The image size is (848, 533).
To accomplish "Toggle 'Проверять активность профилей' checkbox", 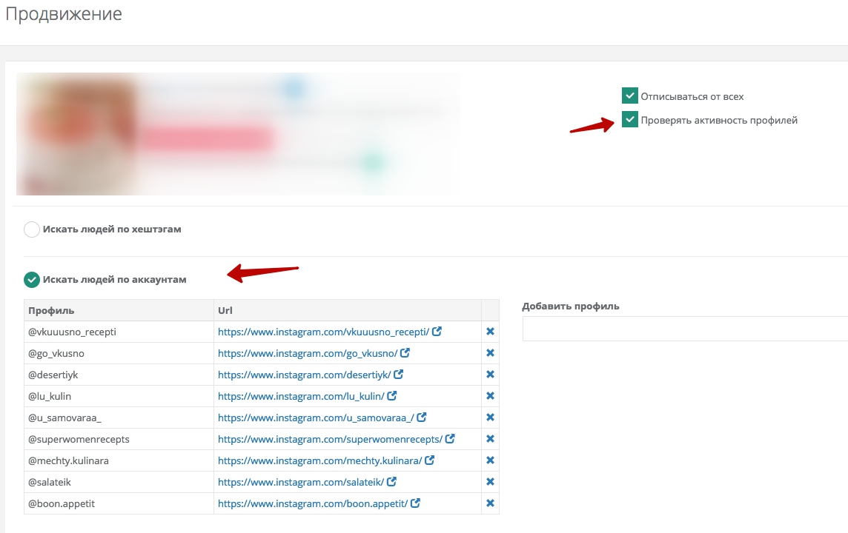I will [629, 120].
